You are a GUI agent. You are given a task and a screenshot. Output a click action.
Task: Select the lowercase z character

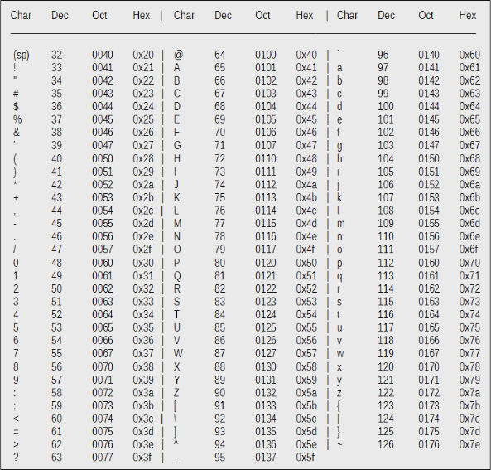339,393
